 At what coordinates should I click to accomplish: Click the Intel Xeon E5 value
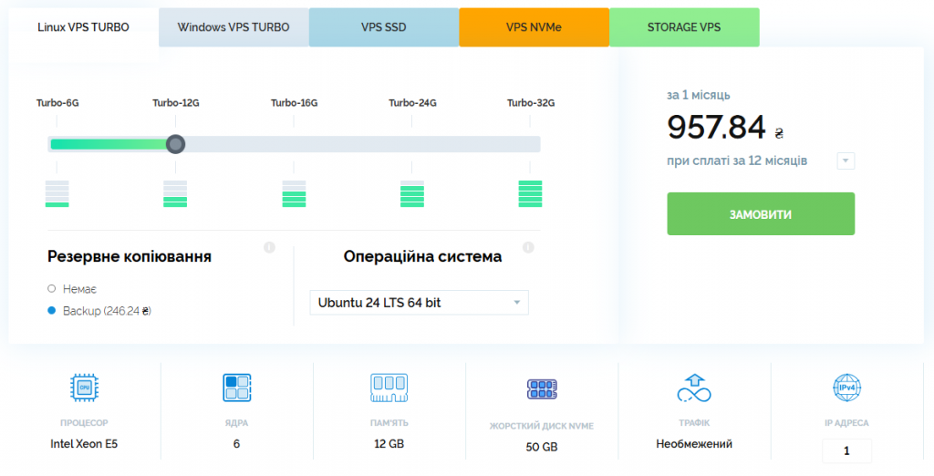pyautogui.click(x=84, y=444)
